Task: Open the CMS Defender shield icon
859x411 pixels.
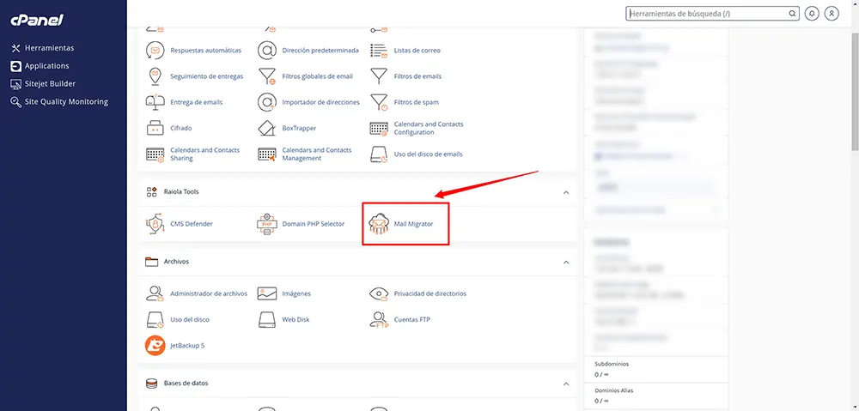Action: (x=155, y=224)
